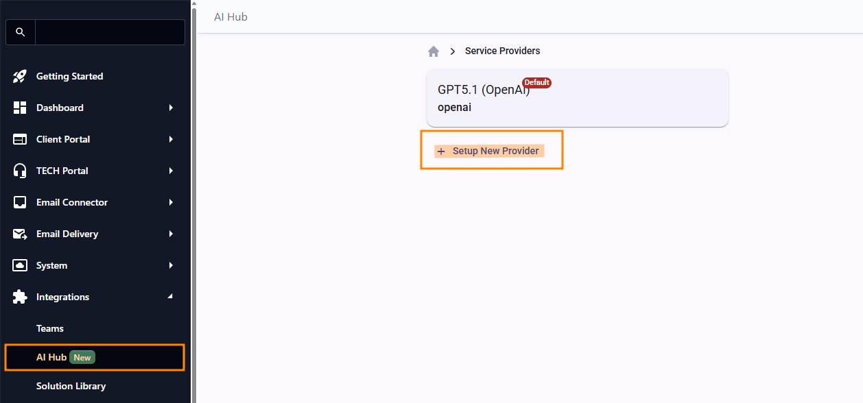Focus the sidebar search input field
The image size is (863, 403).
(110, 32)
